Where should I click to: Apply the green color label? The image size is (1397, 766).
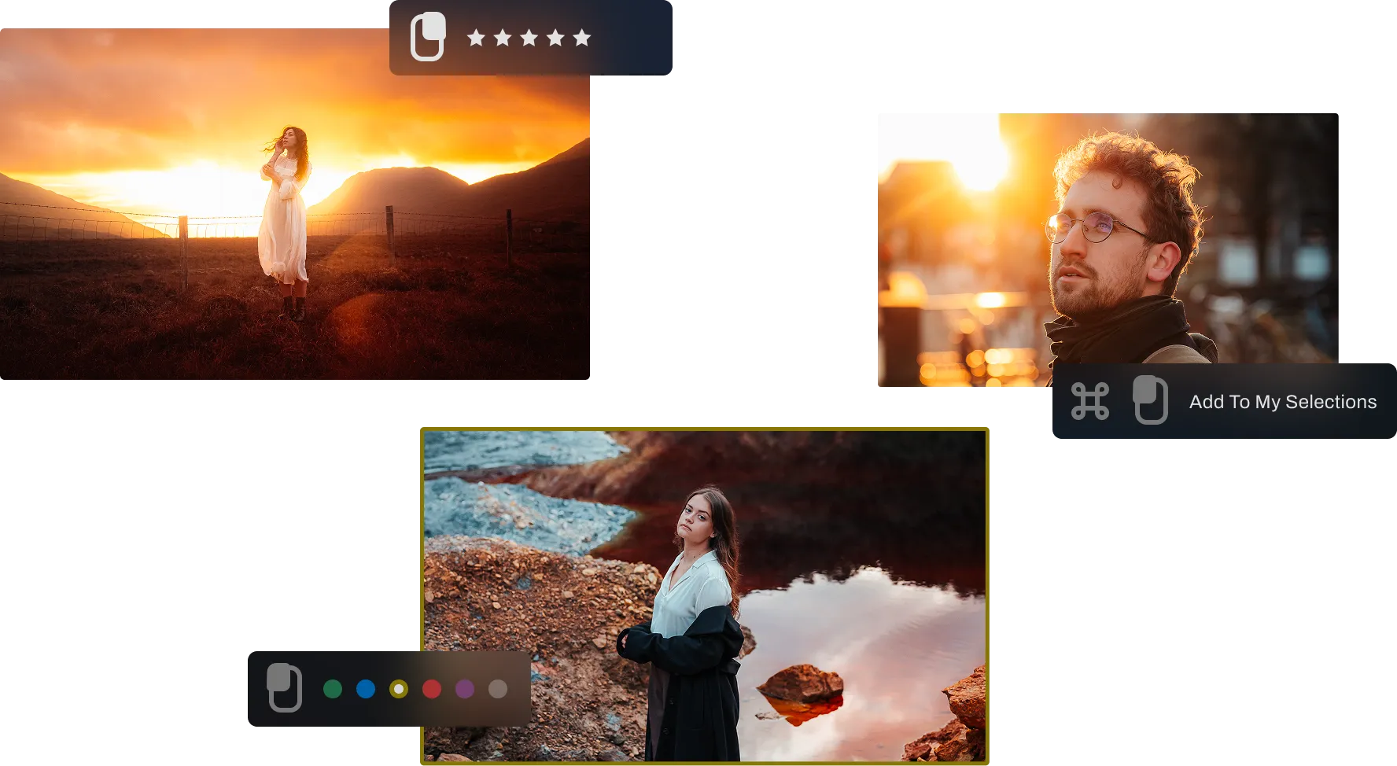click(x=333, y=690)
